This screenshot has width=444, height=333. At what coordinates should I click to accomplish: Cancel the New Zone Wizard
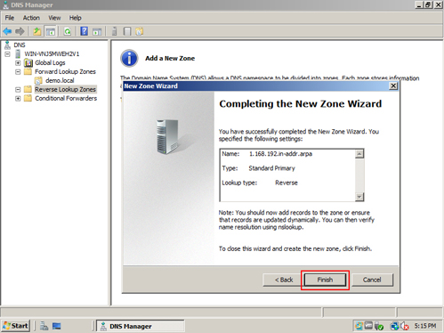tap(372, 280)
